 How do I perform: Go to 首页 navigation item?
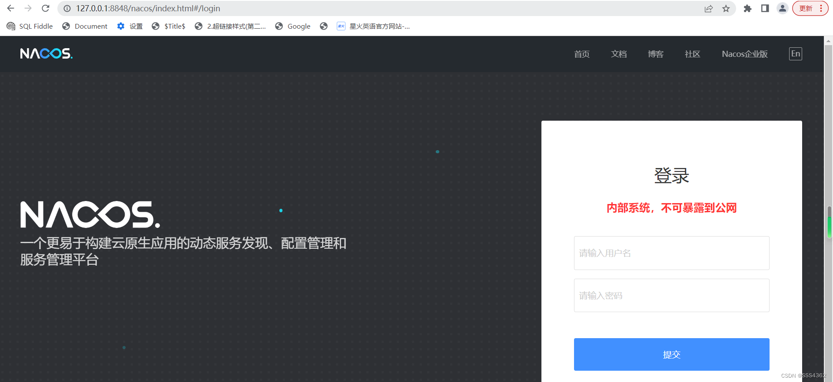pos(582,54)
